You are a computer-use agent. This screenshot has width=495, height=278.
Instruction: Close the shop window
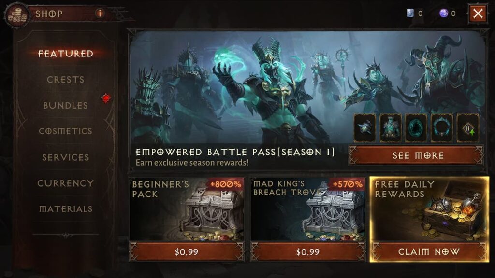[478, 13]
